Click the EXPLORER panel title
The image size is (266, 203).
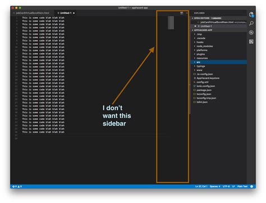tap(199, 13)
